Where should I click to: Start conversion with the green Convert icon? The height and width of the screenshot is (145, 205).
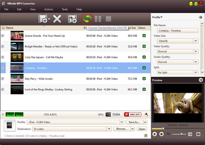87,19
